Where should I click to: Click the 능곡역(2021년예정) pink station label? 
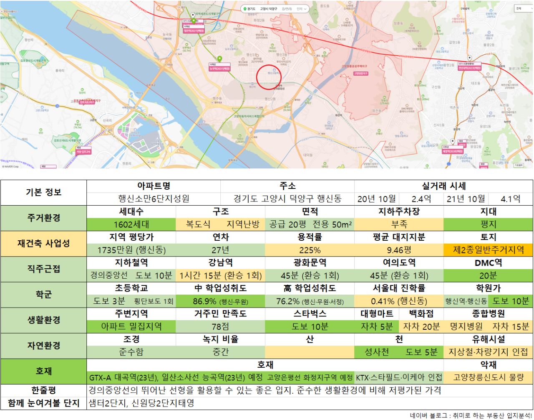tap(220, 69)
